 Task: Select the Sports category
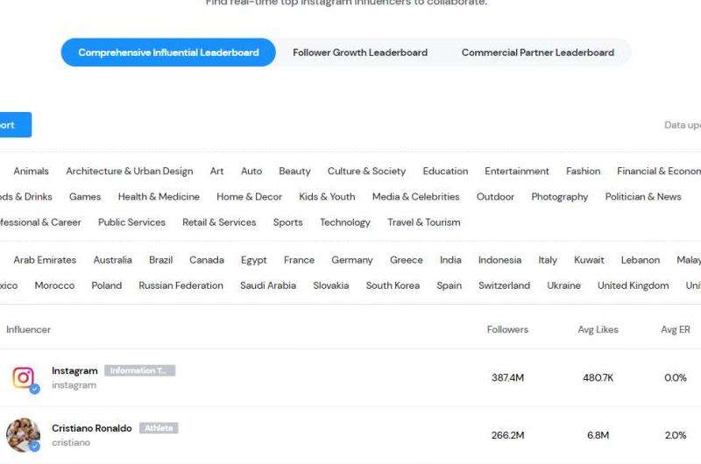tap(287, 222)
